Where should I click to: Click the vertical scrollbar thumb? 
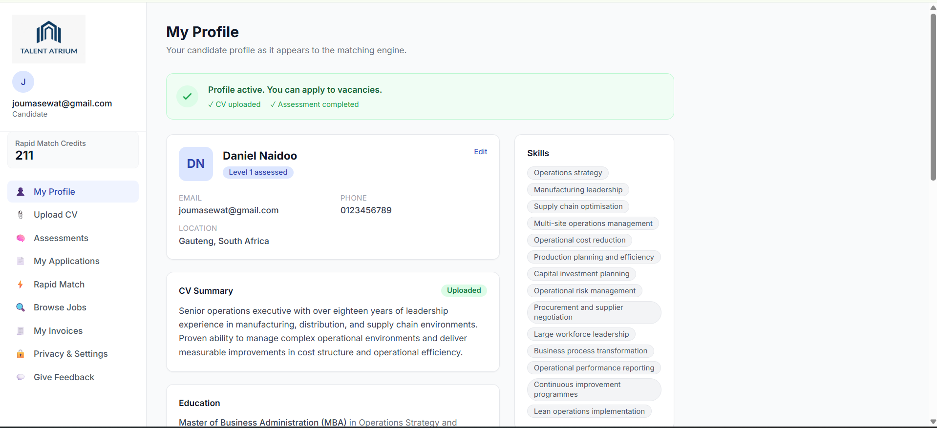(933, 97)
